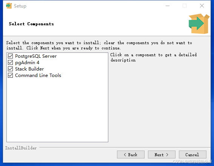
Task: Click the Select Components heading
Action: (31, 24)
